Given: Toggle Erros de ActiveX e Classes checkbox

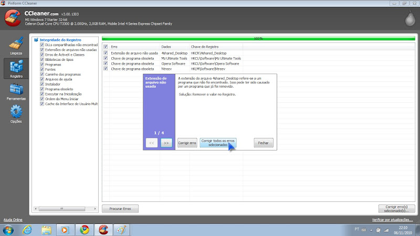Looking at the screenshot, I should (x=42, y=55).
